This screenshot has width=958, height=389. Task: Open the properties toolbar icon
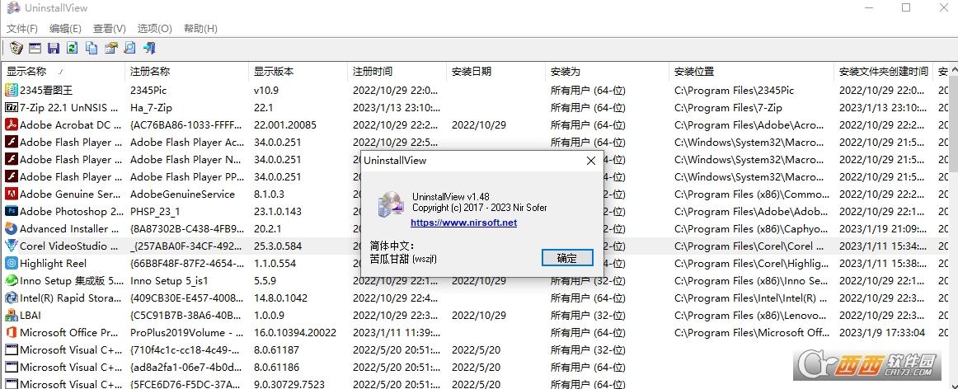click(x=110, y=49)
